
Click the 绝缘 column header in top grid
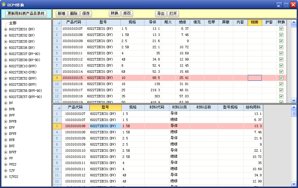[183, 22]
